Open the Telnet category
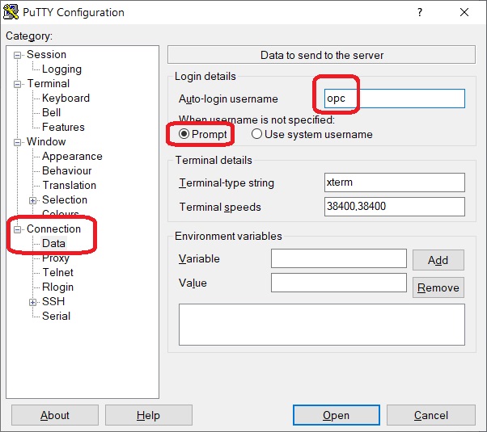This screenshot has height=432, width=487. pos(57,272)
